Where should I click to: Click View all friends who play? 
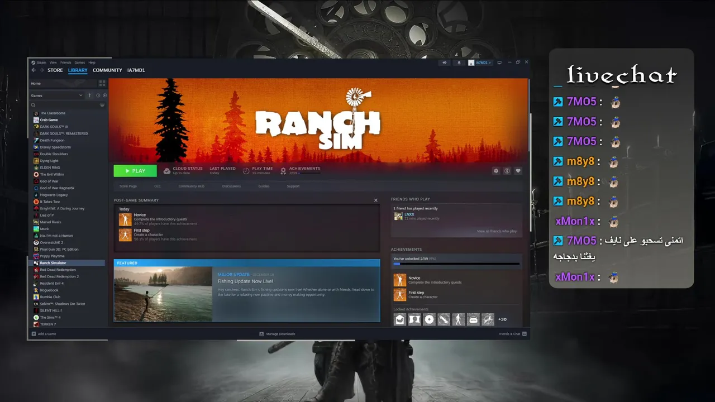(x=497, y=231)
